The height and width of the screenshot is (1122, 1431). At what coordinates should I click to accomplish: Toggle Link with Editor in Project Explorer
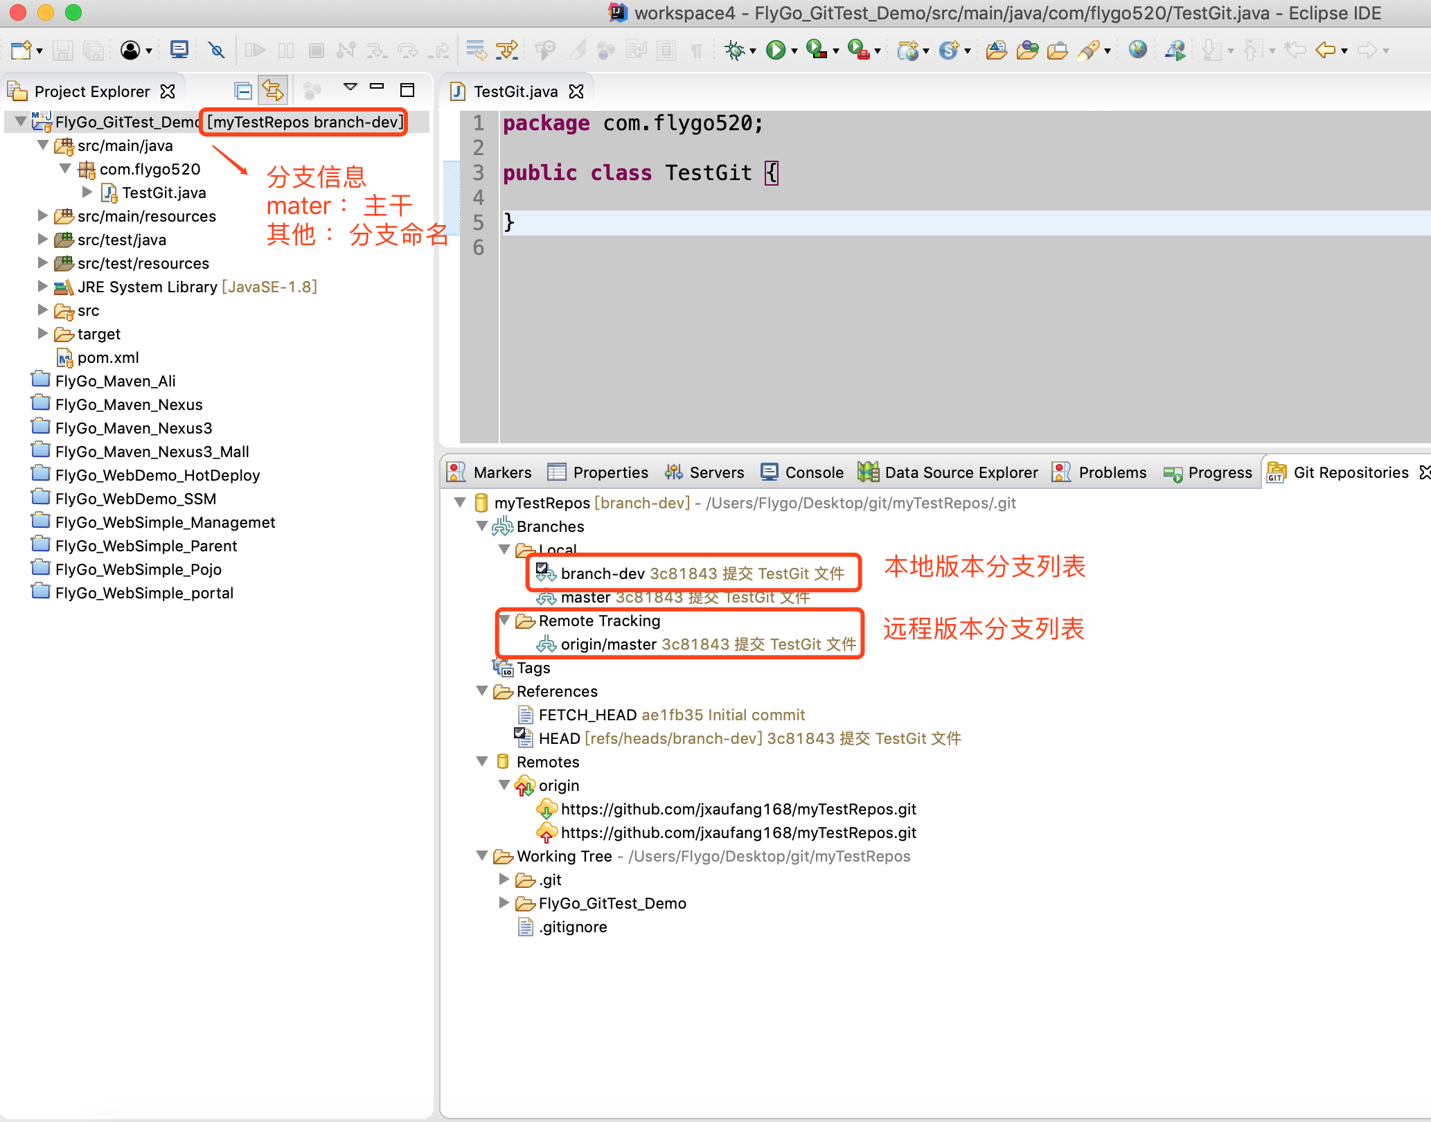coord(272,91)
